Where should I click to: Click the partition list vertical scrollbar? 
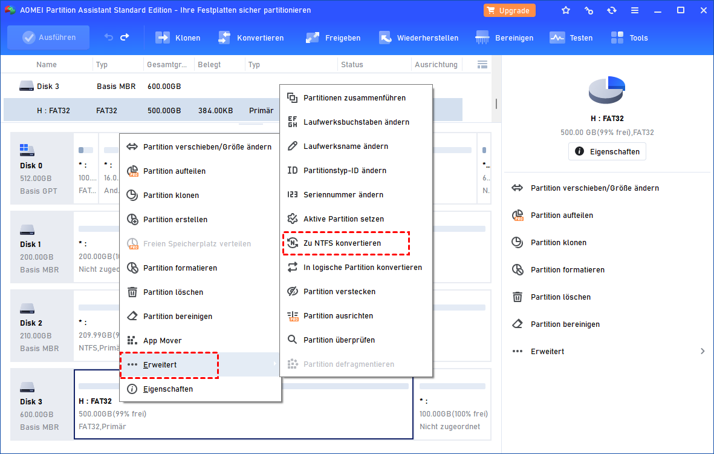click(x=496, y=104)
